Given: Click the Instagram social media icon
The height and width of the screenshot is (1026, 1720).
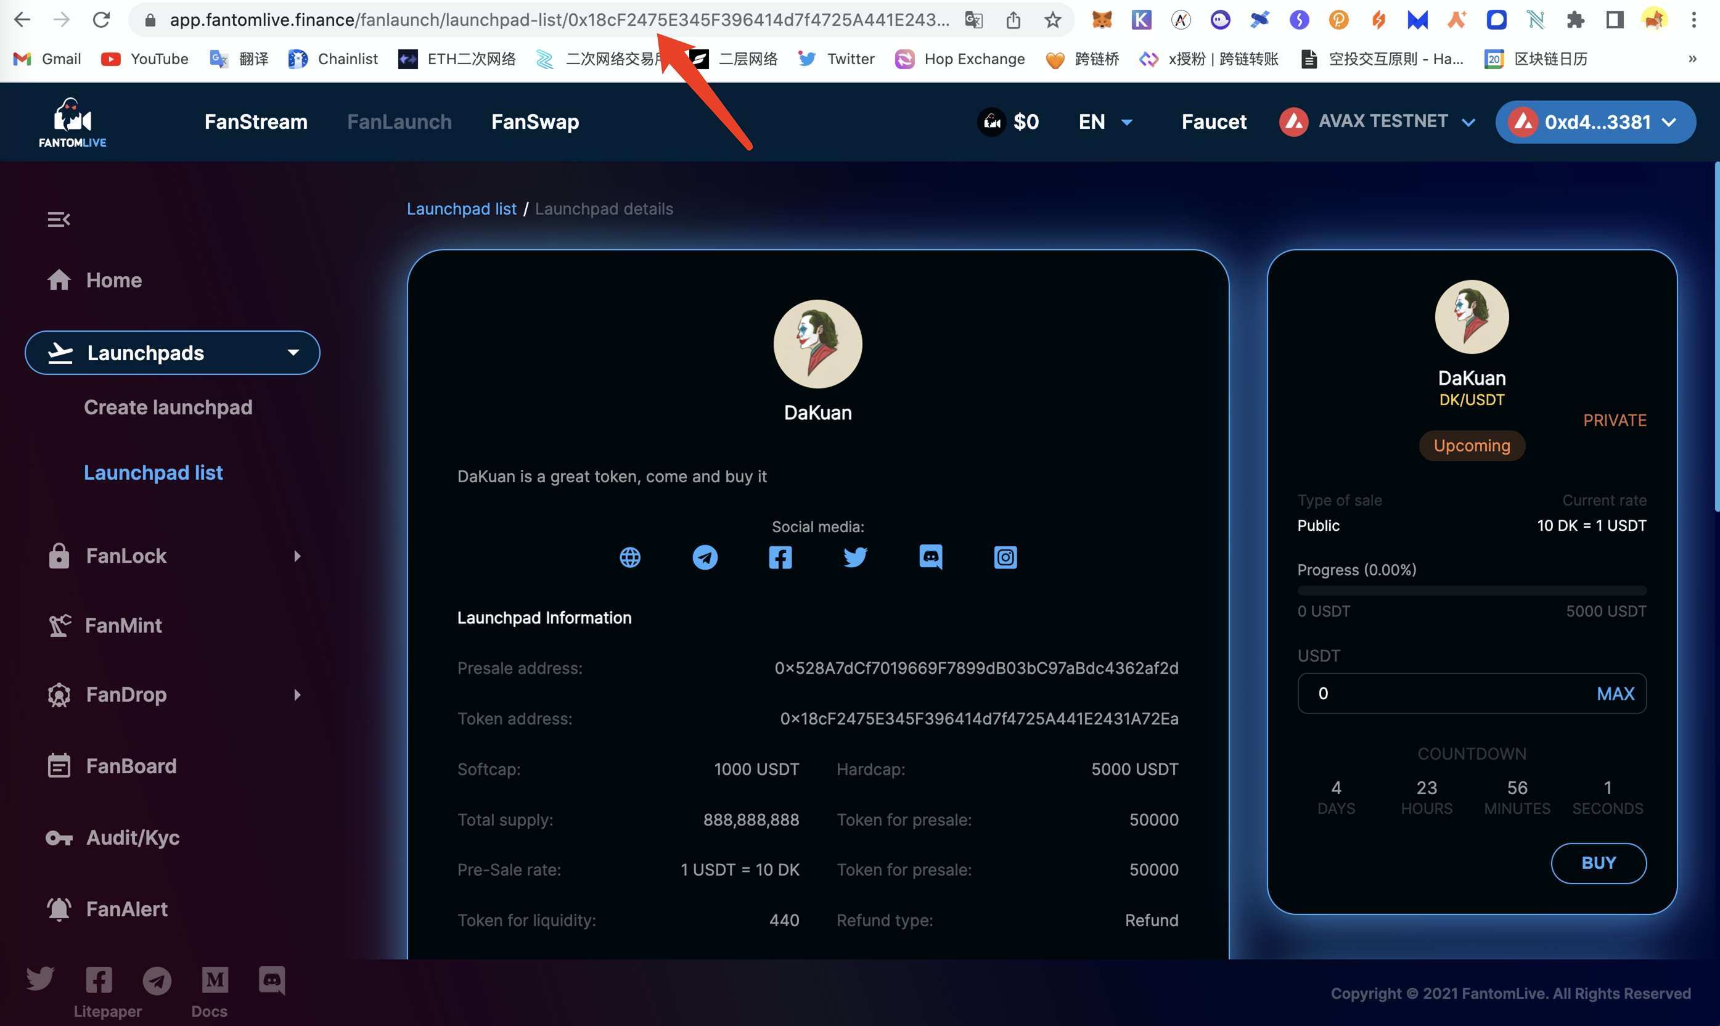Looking at the screenshot, I should (1005, 557).
